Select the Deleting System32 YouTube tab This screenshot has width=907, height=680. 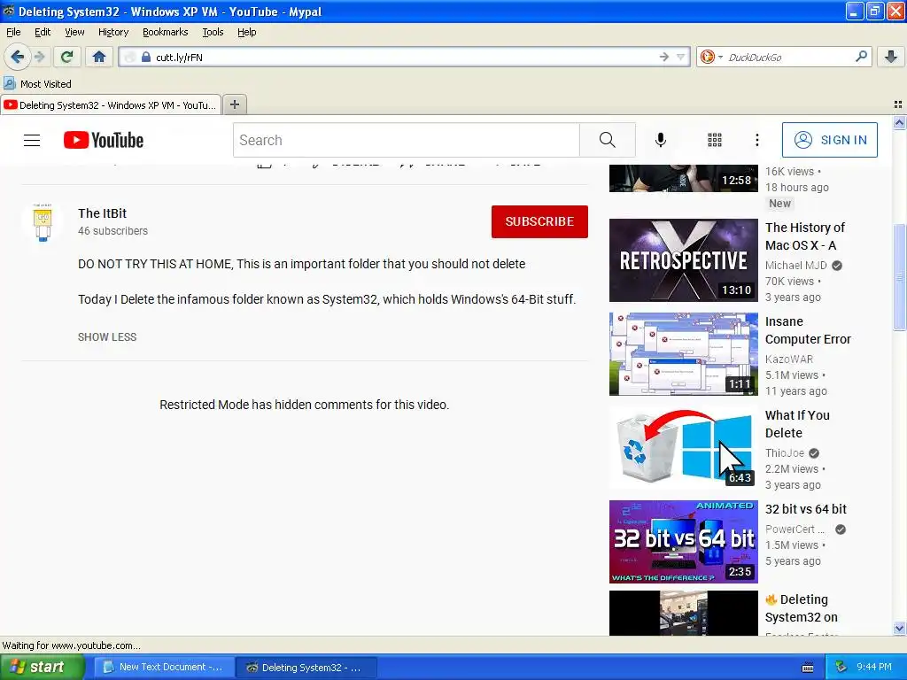click(111, 104)
